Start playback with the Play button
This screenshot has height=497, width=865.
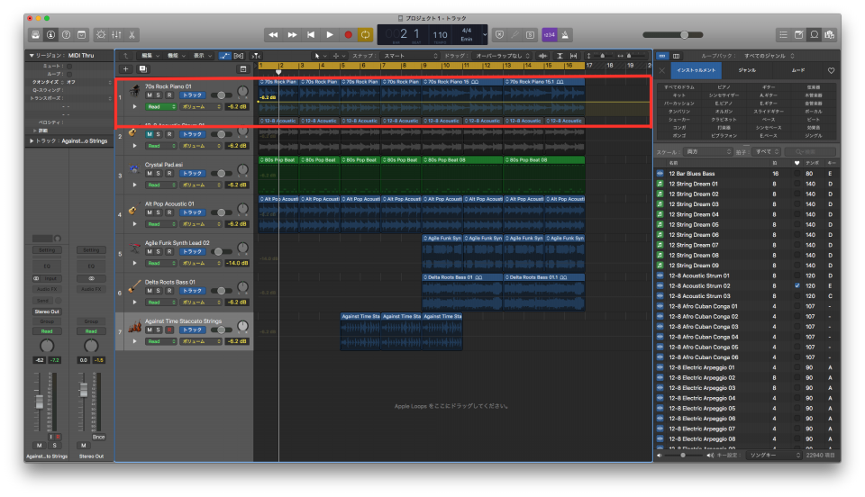(x=330, y=35)
